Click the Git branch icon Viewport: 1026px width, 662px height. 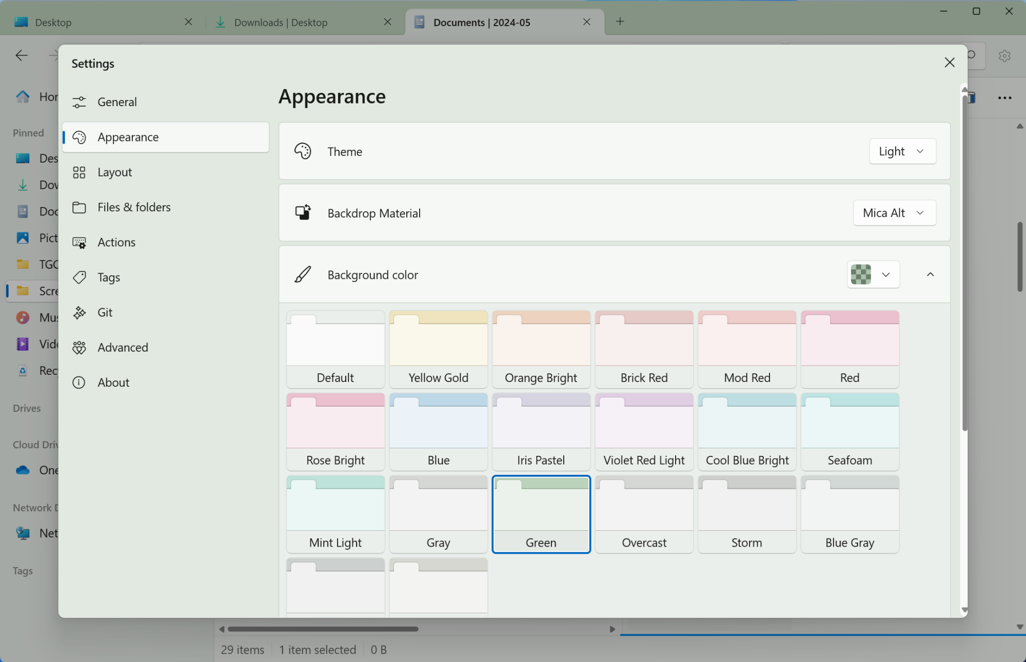pos(79,312)
